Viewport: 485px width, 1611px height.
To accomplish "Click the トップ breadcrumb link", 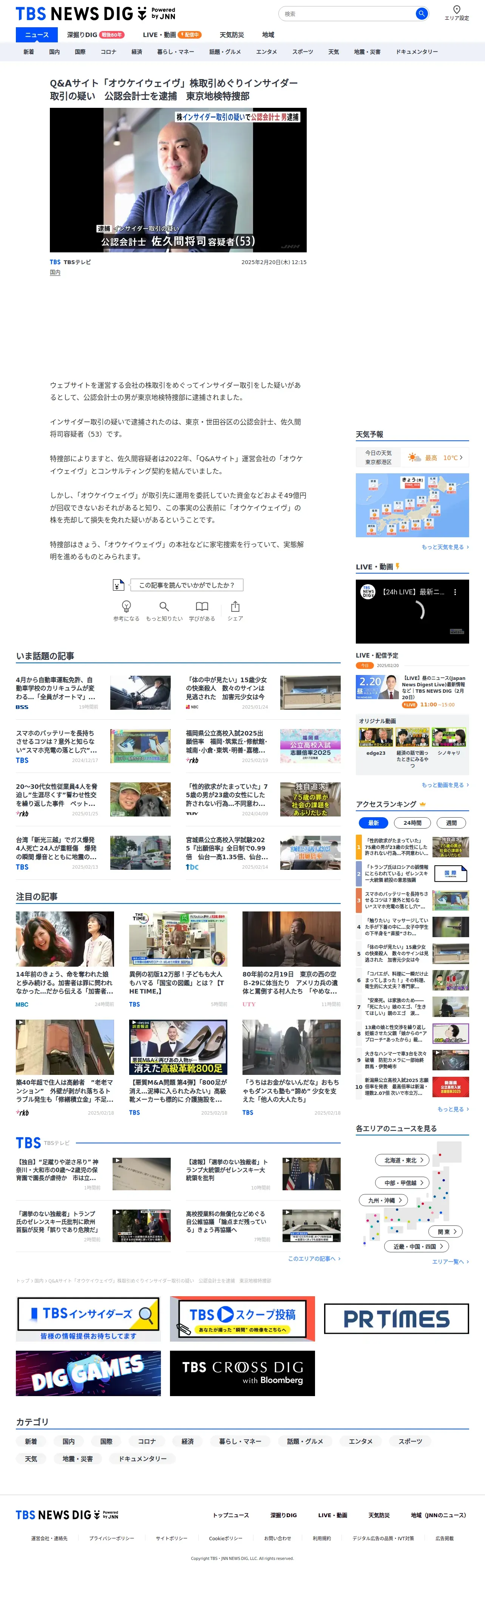I will 22,1280.
